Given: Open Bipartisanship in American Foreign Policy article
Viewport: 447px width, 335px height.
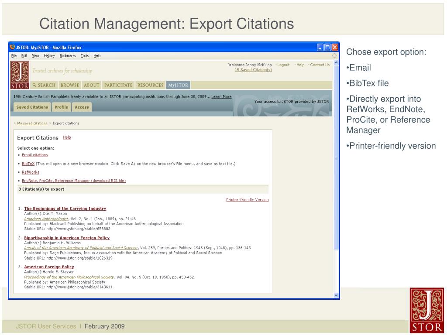Looking at the screenshot, I should click(x=67, y=238).
